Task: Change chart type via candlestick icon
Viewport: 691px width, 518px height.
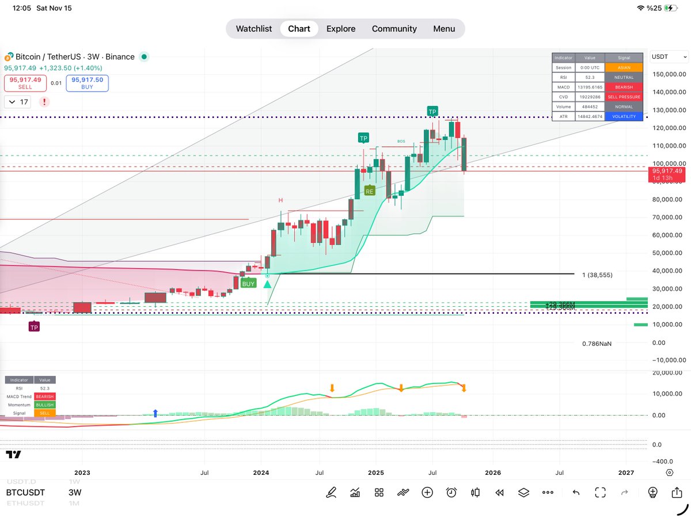Action: (476, 492)
